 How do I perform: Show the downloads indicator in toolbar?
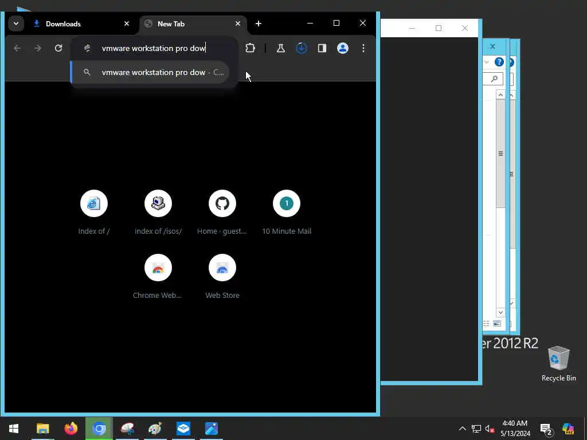coord(302,48)
